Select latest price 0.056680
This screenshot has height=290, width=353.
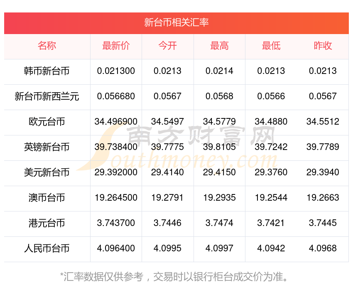pyautogui.click(x=116, y=96)
